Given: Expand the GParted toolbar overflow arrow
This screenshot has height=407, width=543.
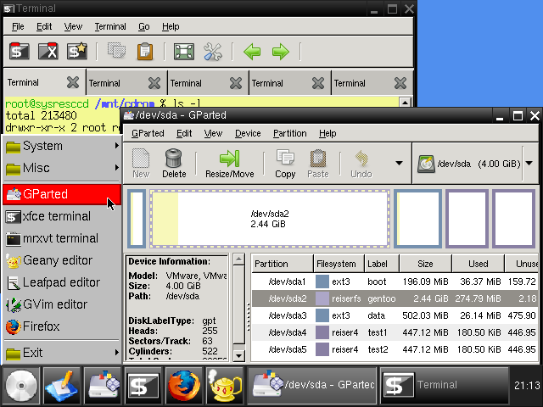Looking at the screenshot, I should 399,163.
